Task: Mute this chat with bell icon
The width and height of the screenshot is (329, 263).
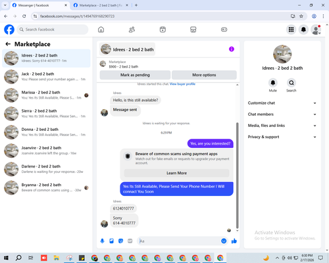Action: point(273,83)
